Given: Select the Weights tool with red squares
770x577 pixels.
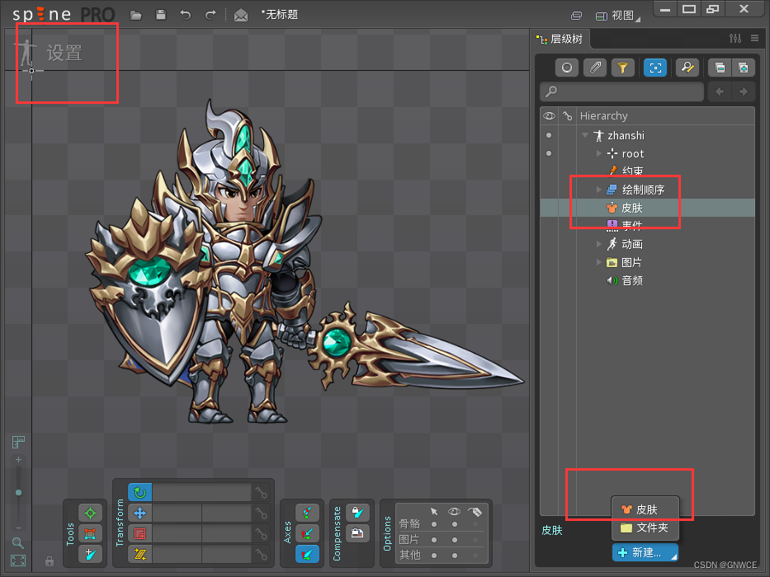Looking at the screenshot, I should pyautogui.click(x=90, y=534).
